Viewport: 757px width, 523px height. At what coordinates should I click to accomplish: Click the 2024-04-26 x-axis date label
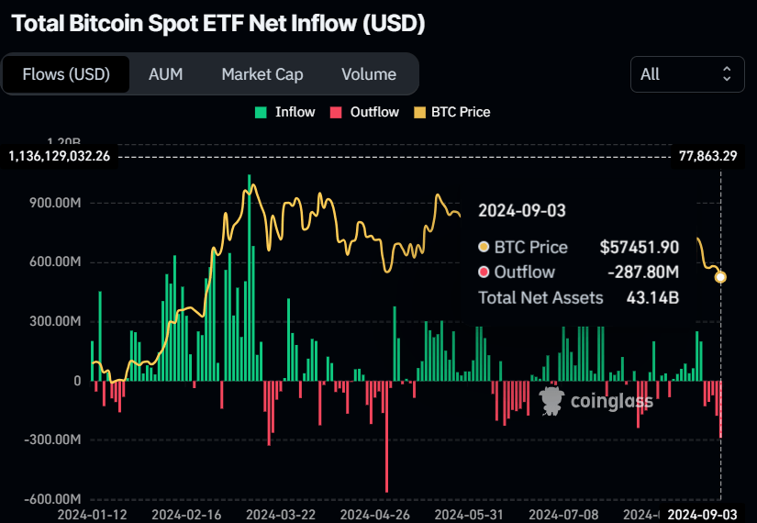pyautogui.click(x=374, y=515)
